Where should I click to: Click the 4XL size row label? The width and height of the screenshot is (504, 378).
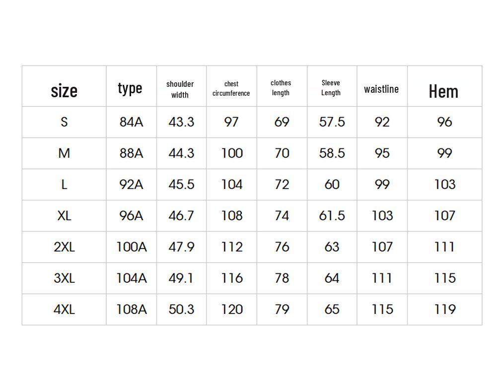[64, 310]
